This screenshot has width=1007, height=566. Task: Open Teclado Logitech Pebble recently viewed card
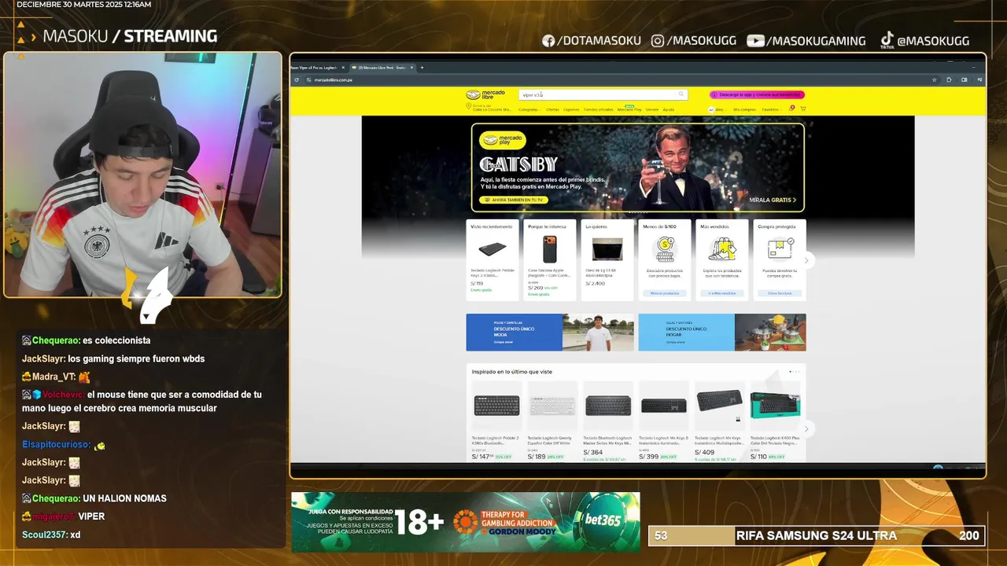(493, 260)
